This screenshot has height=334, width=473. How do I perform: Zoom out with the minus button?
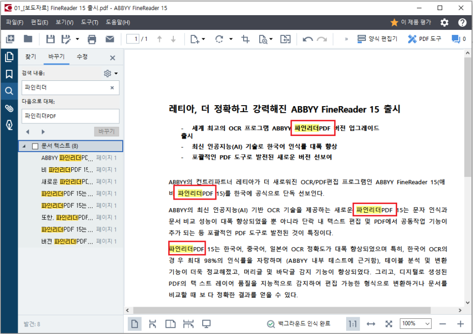443,324
